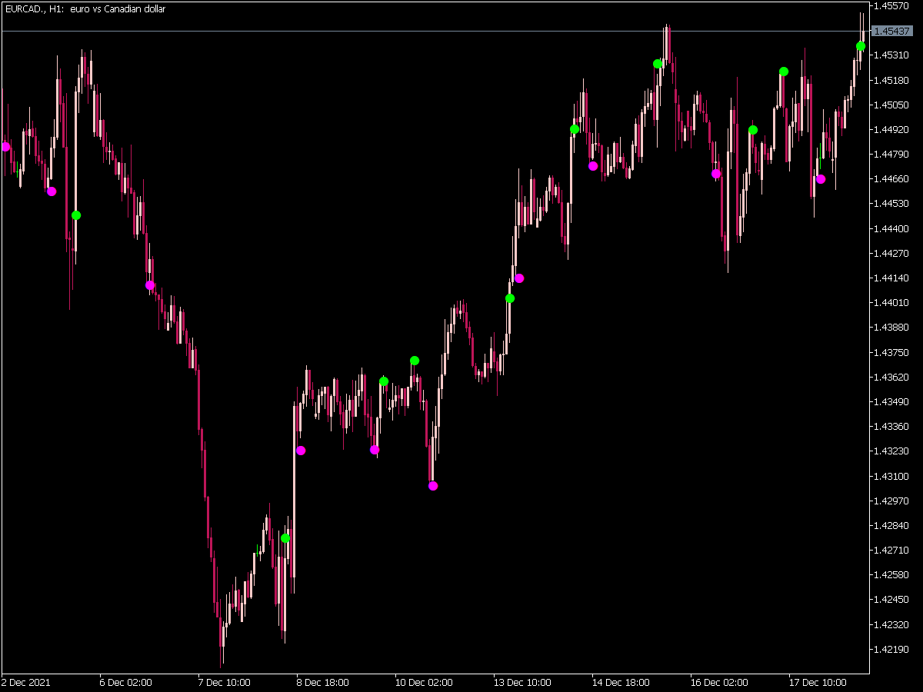
Task: Click the 17 Dec 10:00 time label
Action: click(818, 682)
